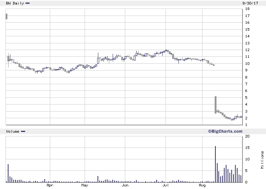The width and height of the screenshot is (266, 189).
Task: Select the Apr month label
Action: coord(50,185)
